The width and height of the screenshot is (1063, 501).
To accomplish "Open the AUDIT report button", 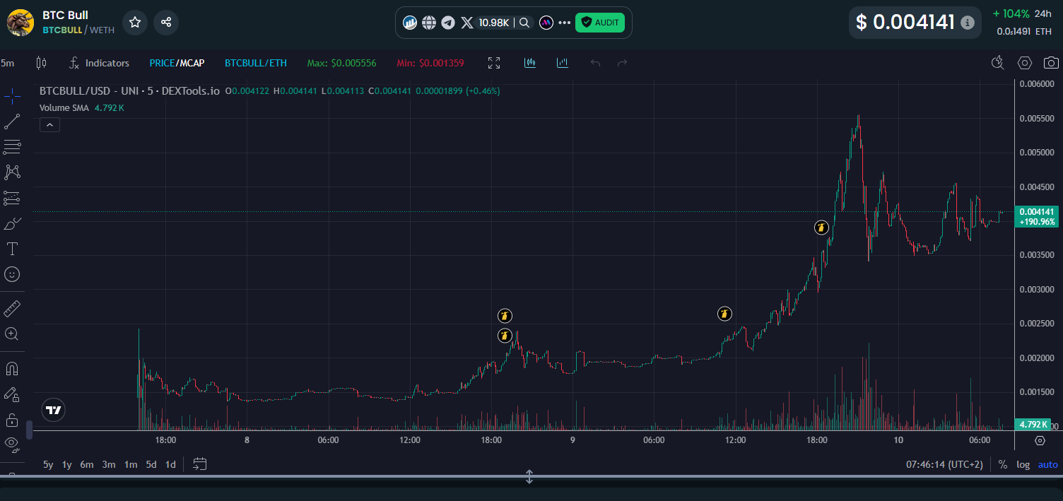I will tap(600, 23).
